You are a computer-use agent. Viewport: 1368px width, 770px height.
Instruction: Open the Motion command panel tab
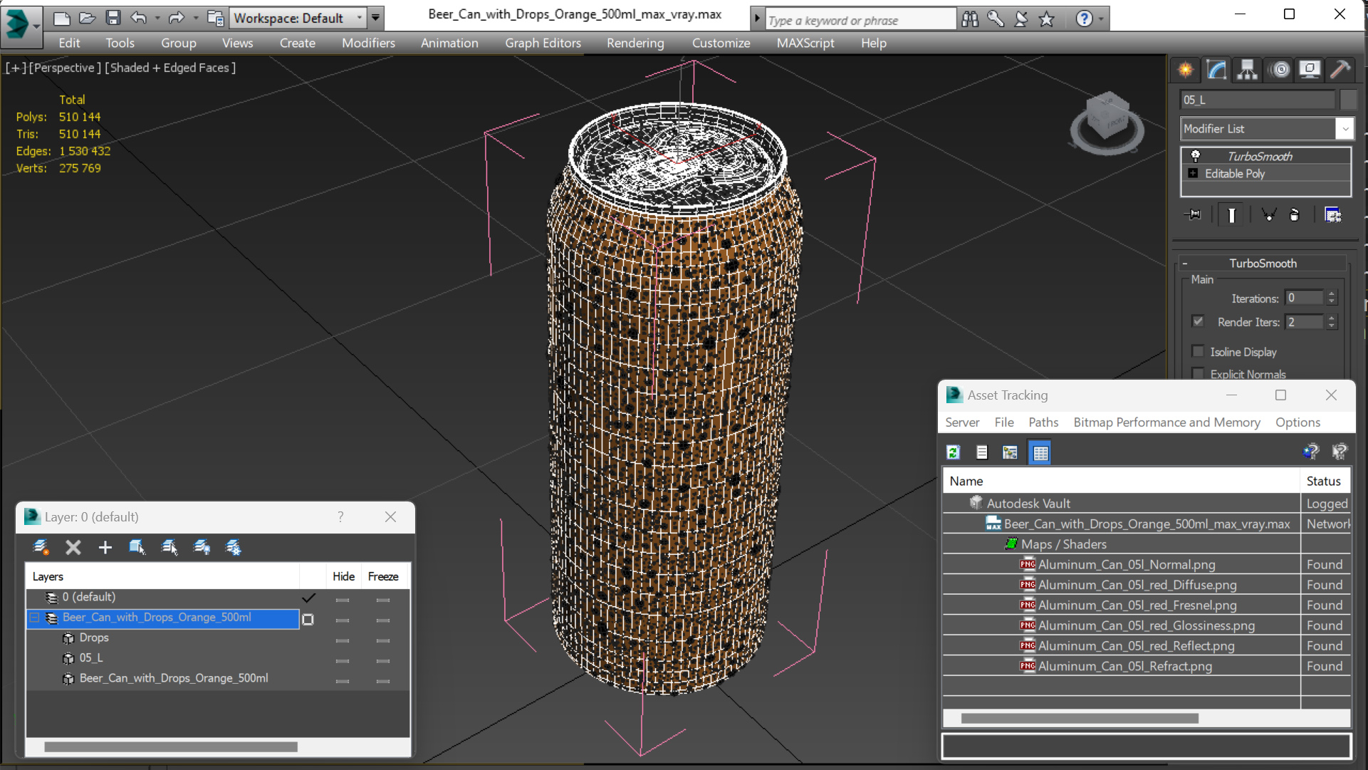[1280, 70]
